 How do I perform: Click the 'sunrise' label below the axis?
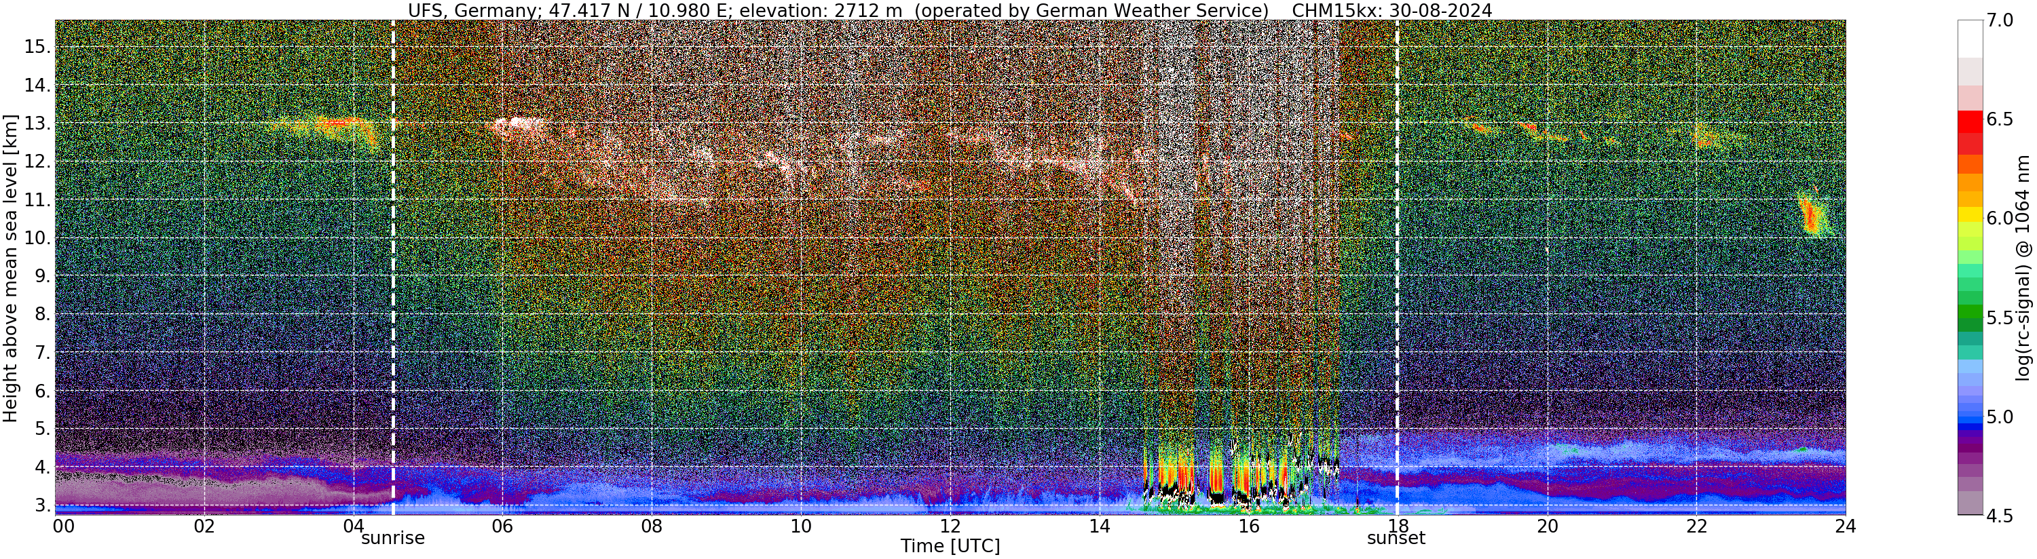(x=393, y=539)
